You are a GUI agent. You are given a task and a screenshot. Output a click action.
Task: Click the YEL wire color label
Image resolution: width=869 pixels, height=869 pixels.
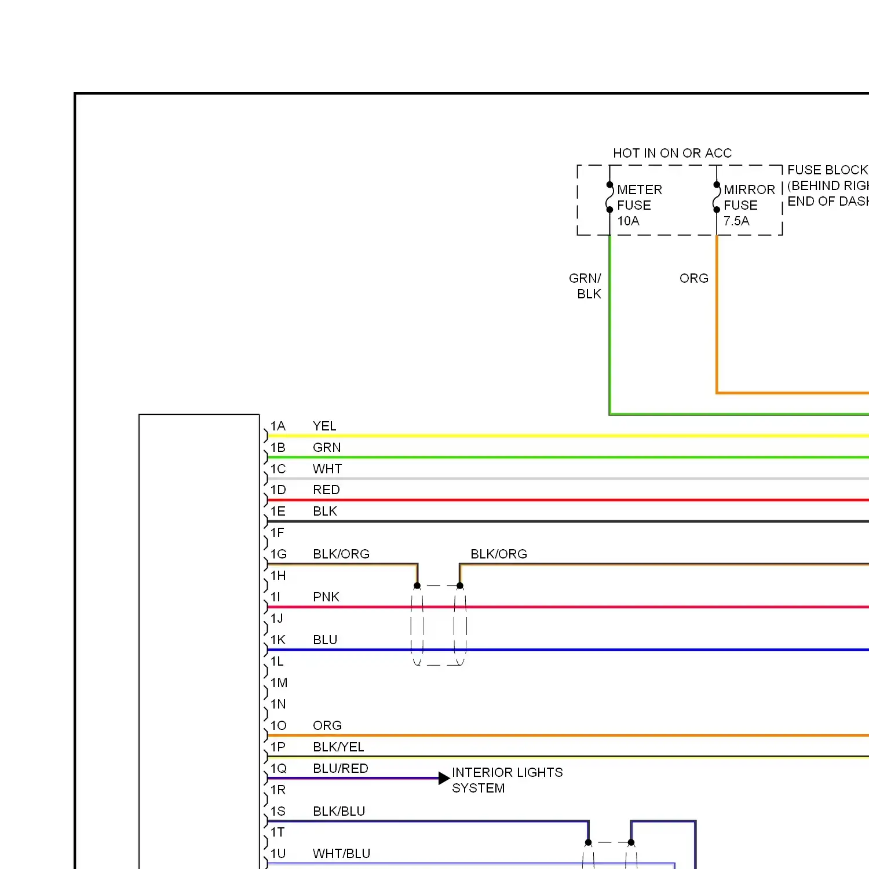pos(324,426)
